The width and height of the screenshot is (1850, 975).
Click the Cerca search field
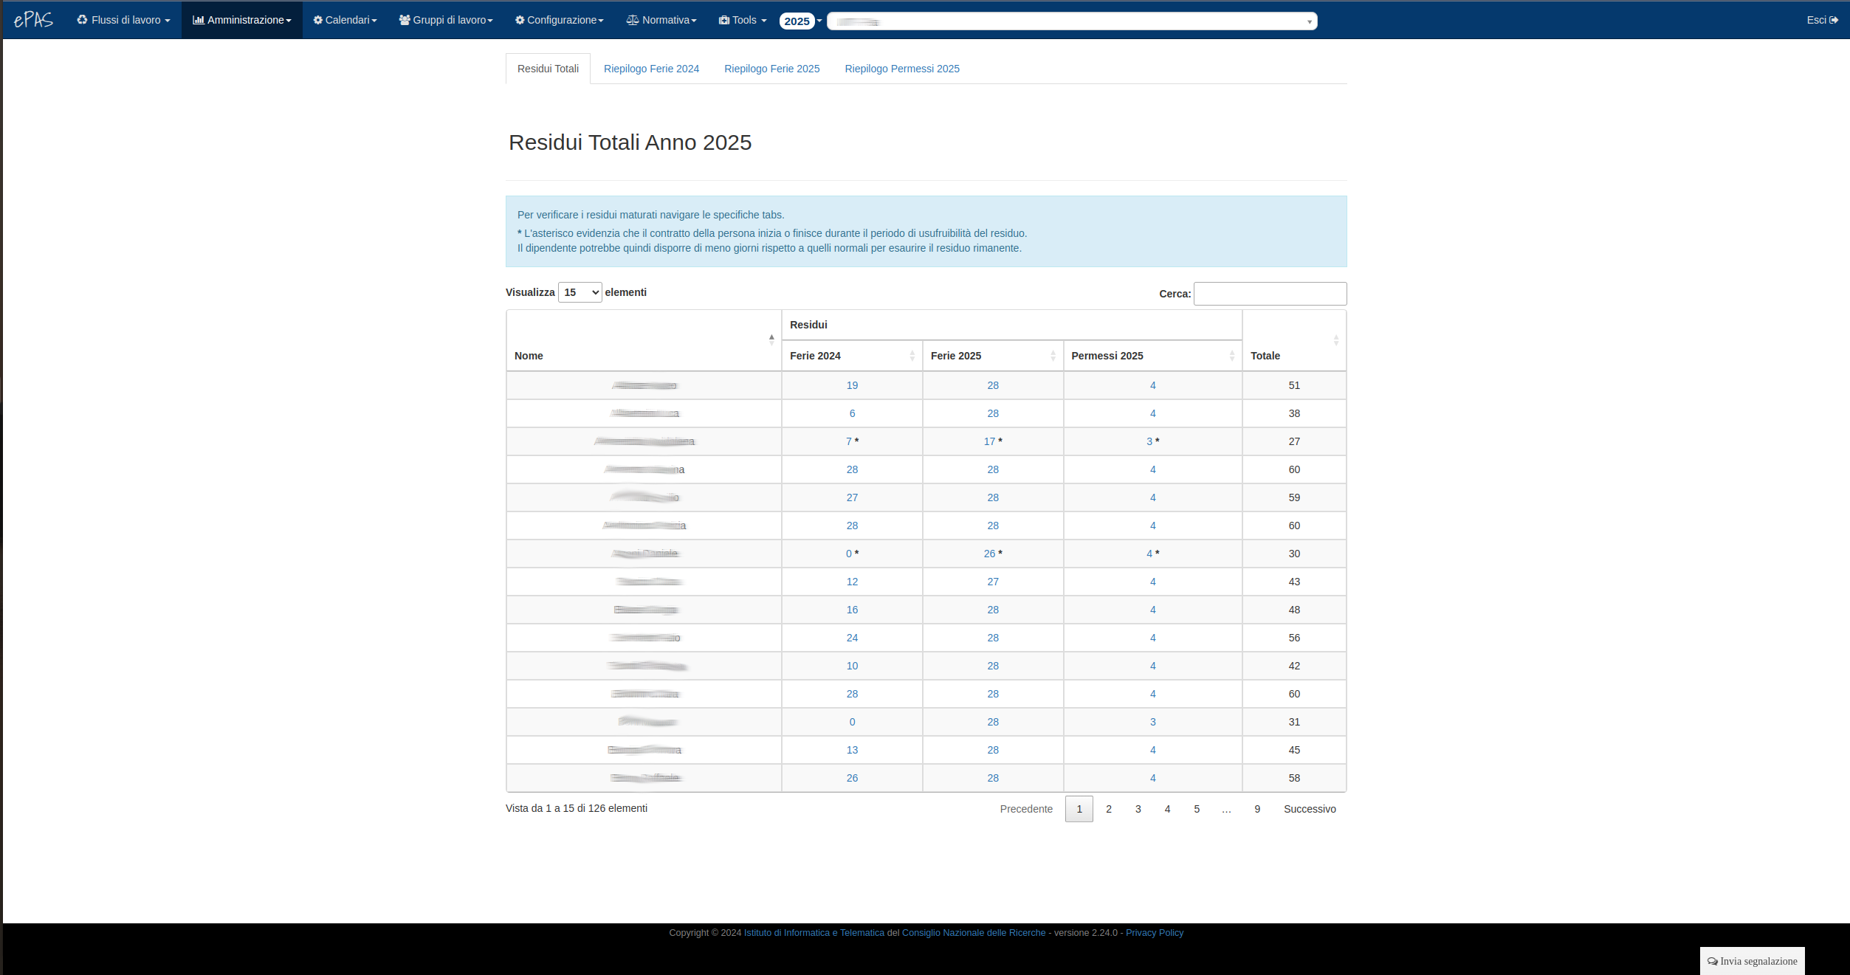point(1270,294)
